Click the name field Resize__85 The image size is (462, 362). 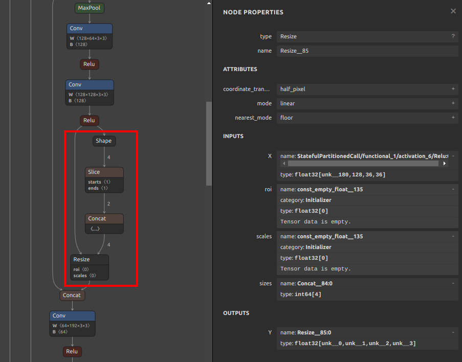367,51
